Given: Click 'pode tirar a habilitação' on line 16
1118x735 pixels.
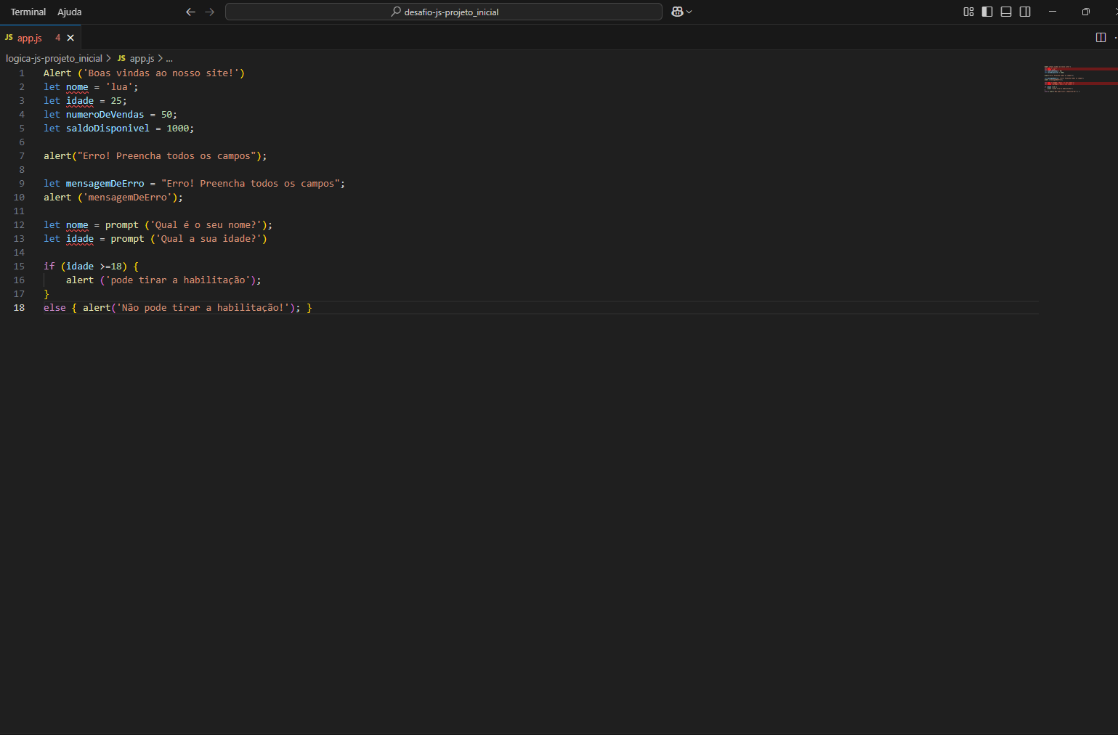Looking at the screenshot, I should pos(178,280).
